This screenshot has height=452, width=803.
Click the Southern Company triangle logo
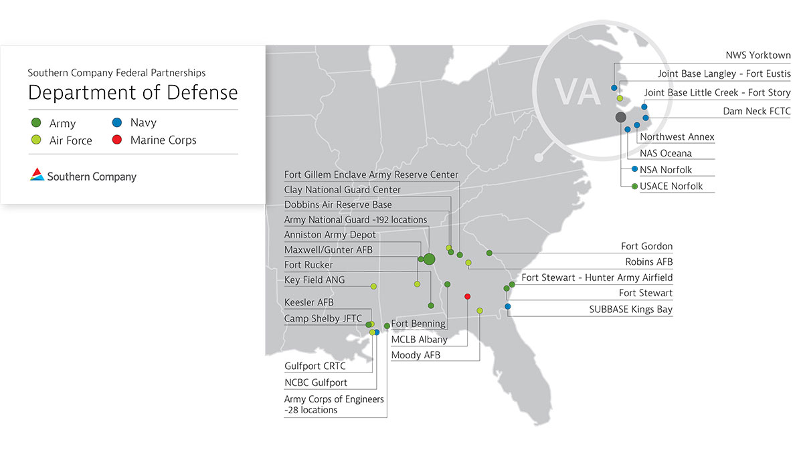[37, 175]
